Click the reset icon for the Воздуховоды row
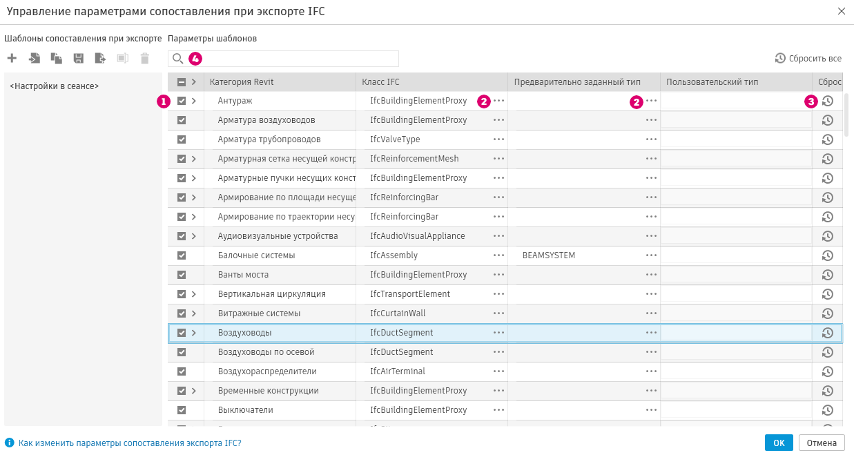 point(827,333)
